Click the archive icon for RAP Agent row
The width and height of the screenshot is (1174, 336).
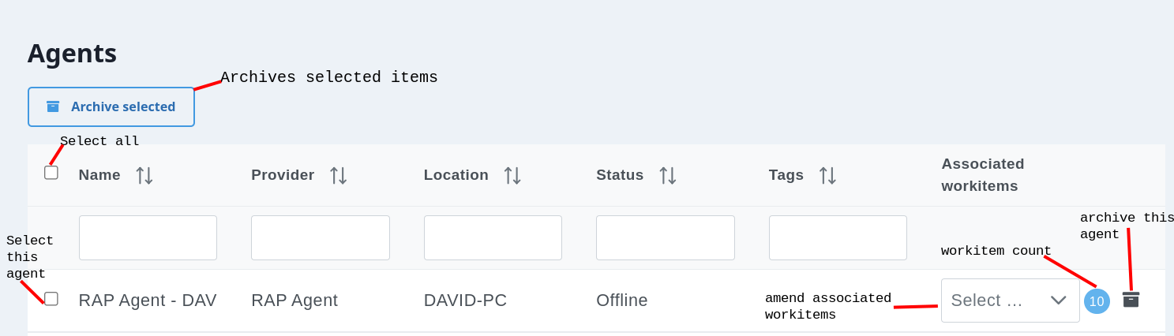click(1131, 300)
